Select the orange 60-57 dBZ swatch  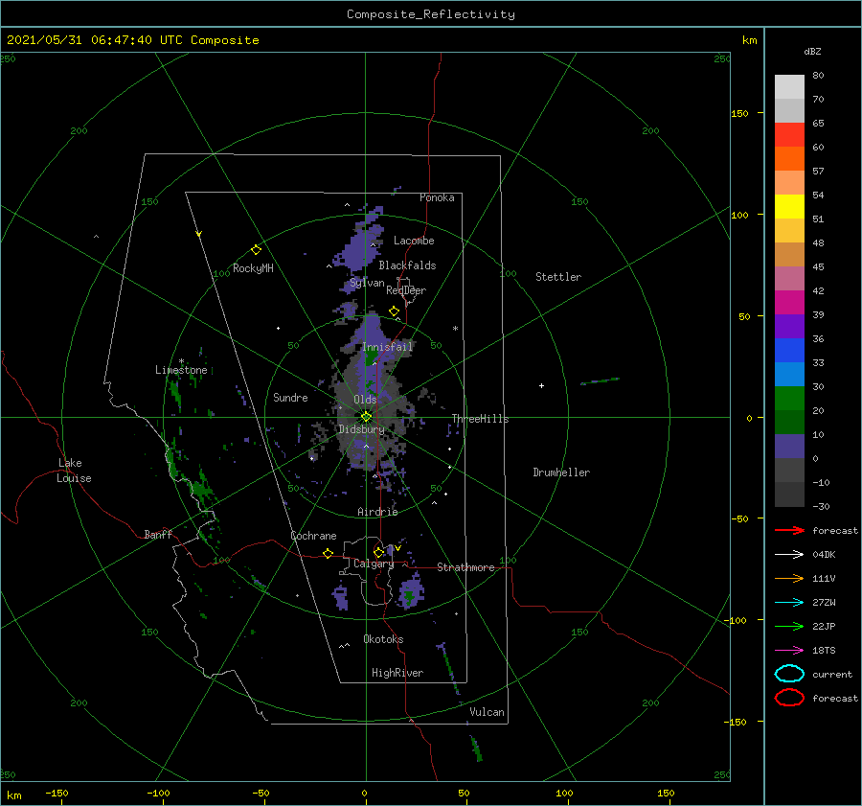(x=789, y=159)
